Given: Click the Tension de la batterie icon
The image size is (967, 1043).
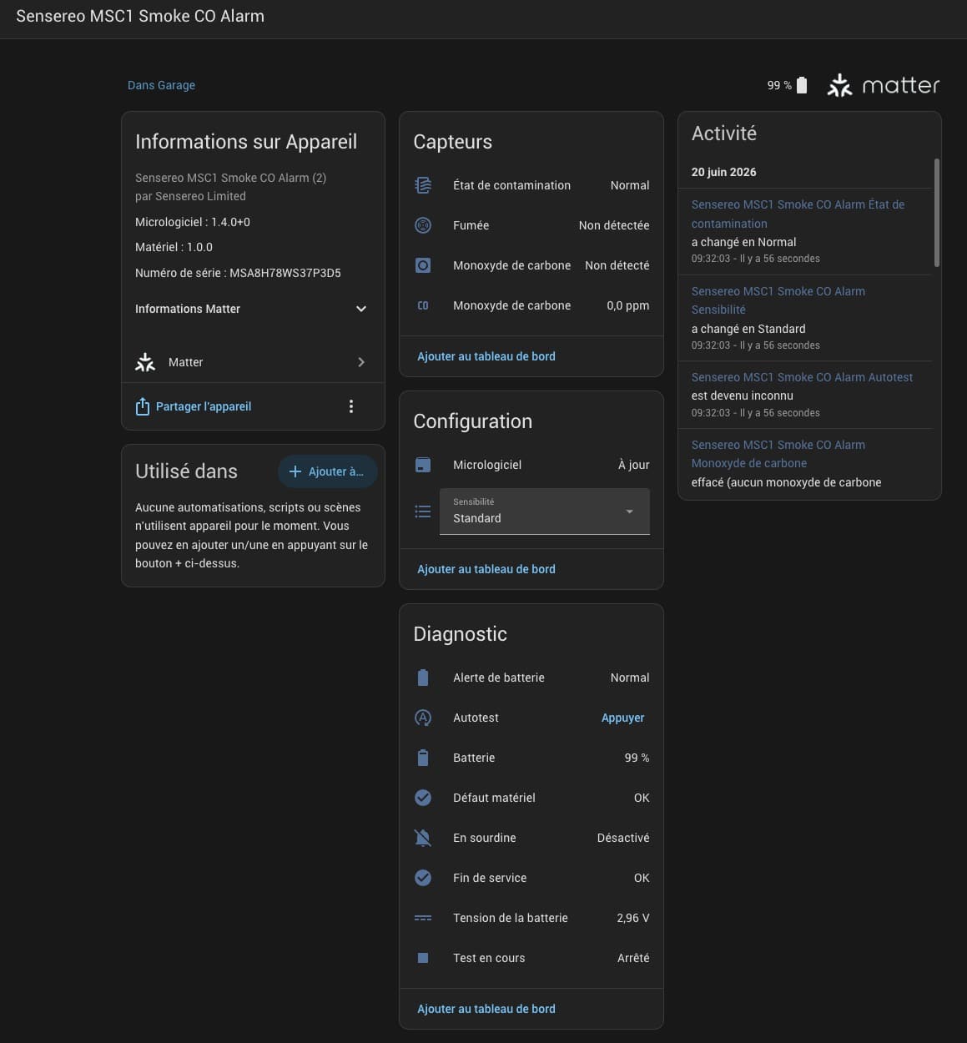Looking at the screenshot, I should click(x=423, y=918).
